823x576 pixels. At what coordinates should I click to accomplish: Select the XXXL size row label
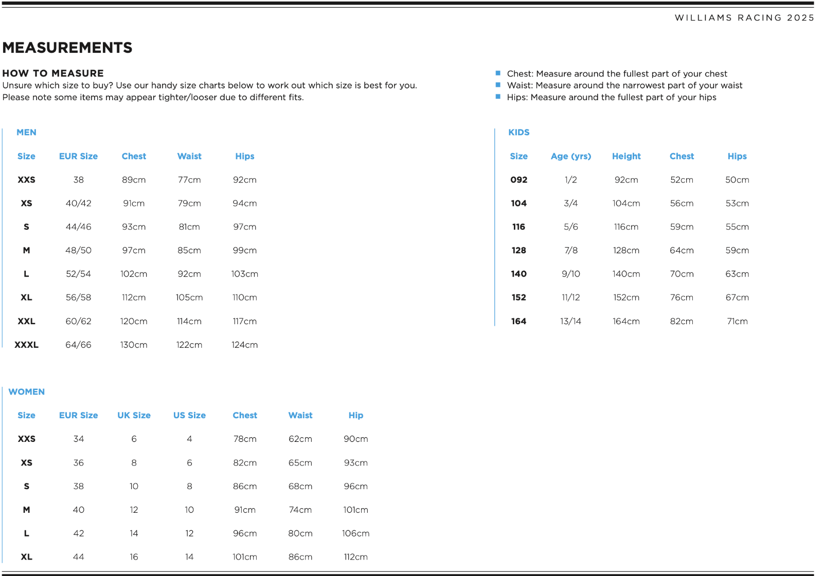coord(26,345)
